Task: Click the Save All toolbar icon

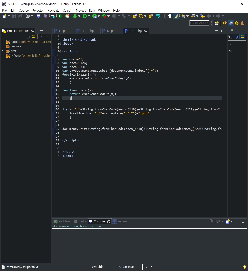Action: [x=20, y=16]
